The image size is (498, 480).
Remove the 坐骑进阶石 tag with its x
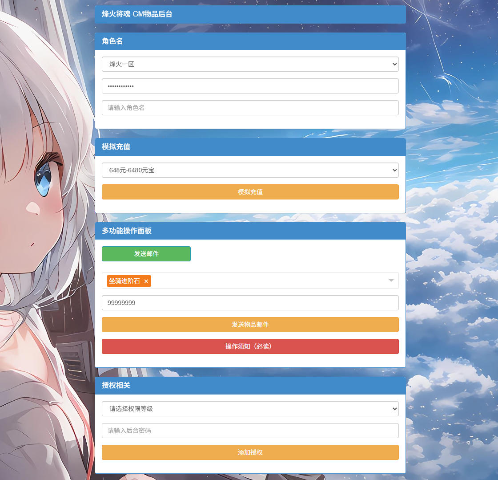(x=146, y=281)
